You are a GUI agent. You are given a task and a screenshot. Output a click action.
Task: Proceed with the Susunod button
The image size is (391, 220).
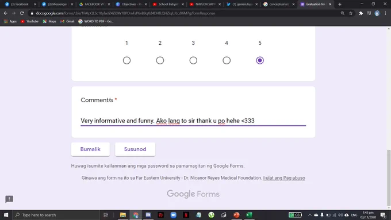pyautogui.click(x=135, y=149)
